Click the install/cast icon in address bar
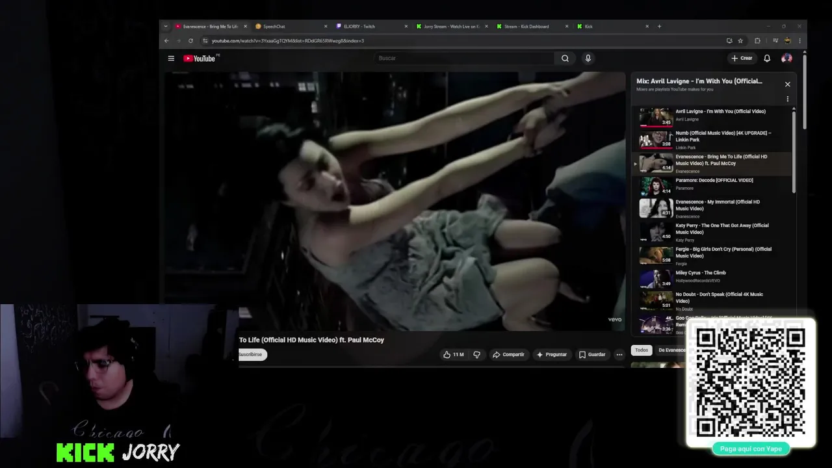 (x=729, y=41)
